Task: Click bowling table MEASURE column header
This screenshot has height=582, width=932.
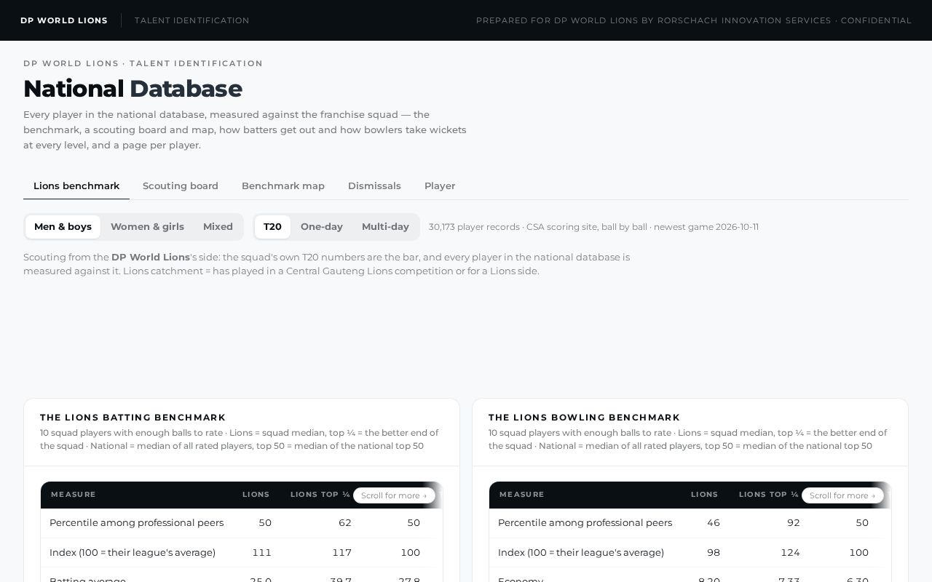Action: 522,495
